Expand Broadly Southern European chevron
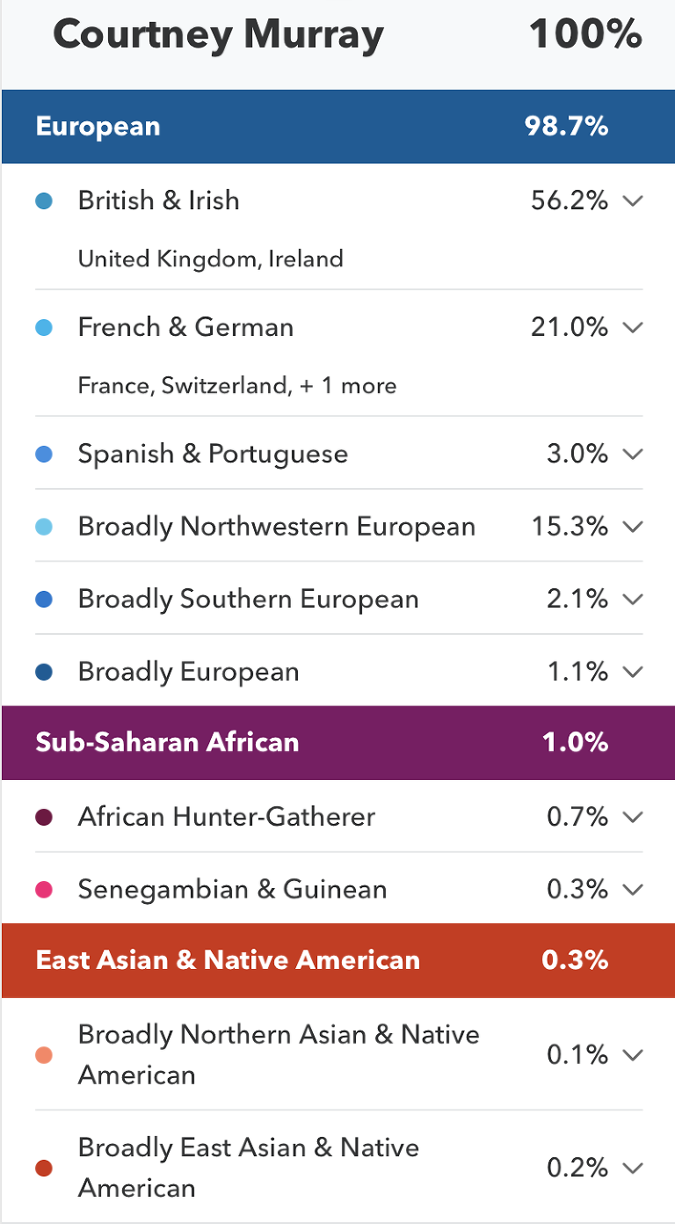 633,599
